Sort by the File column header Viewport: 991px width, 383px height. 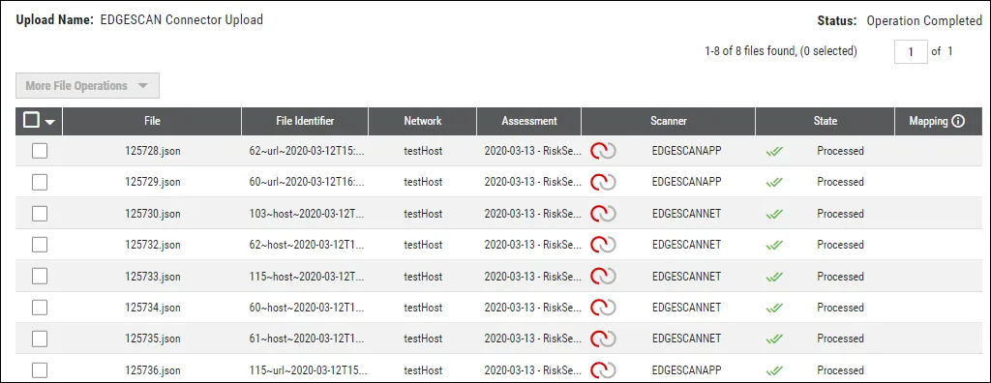coord(152,121)
